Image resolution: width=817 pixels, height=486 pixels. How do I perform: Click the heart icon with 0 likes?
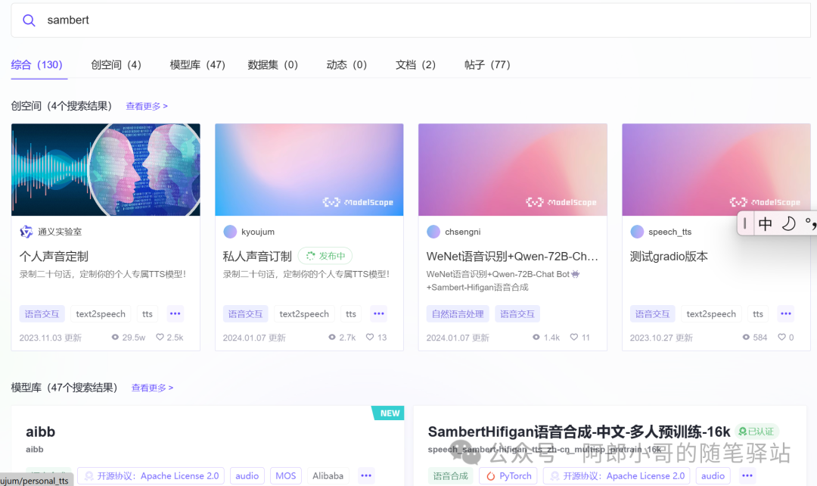click(781, 338)
